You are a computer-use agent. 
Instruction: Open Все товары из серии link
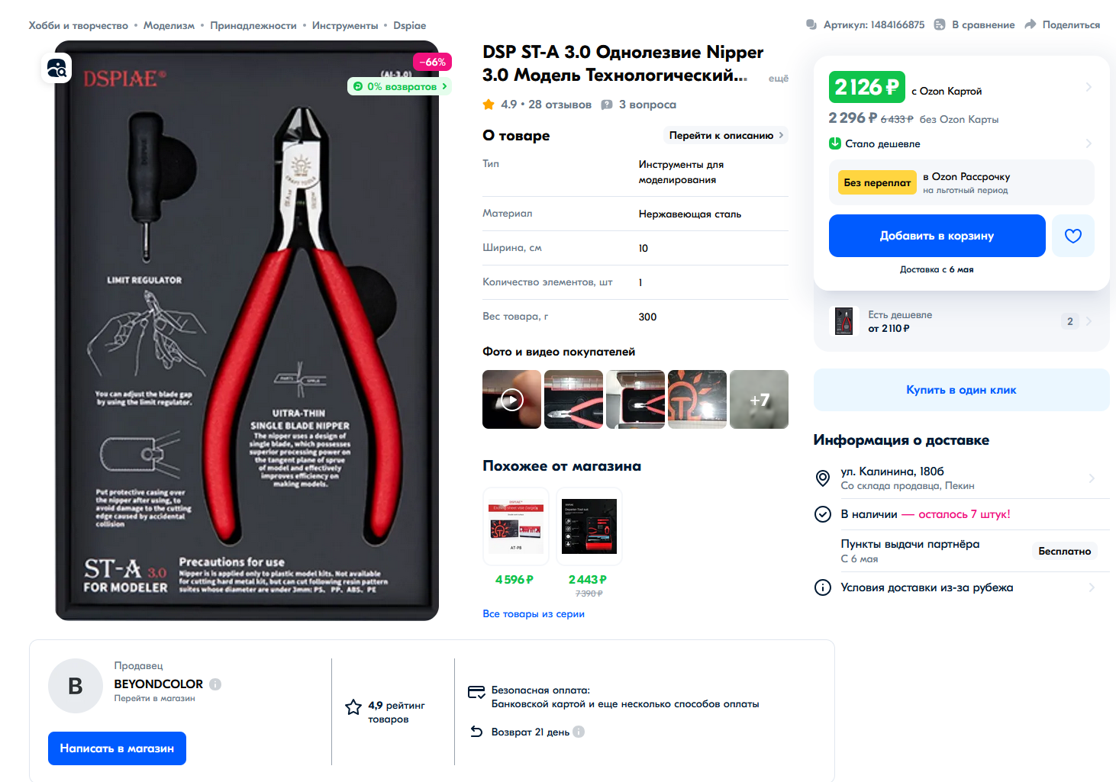pos(534,613)
